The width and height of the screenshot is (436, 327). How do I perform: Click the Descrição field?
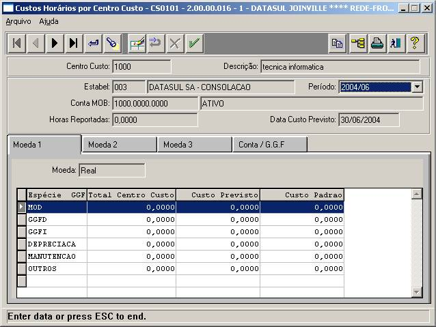pyautogui.click(x=340, y=67)
